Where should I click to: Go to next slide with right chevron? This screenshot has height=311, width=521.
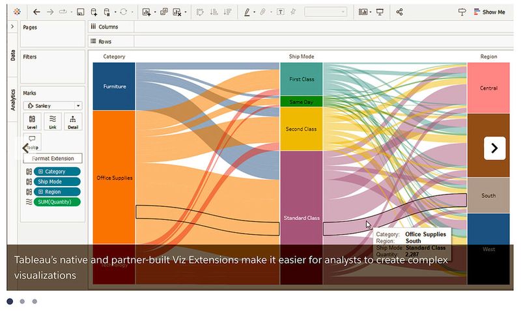pos(494,148)
